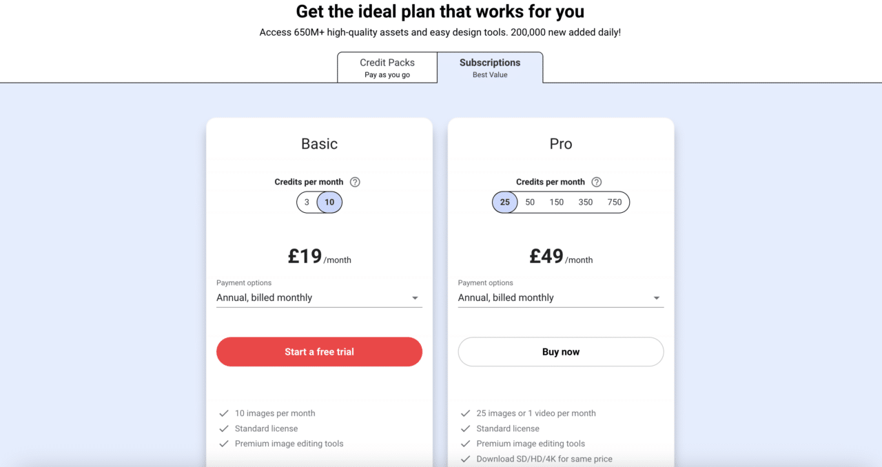
Task: Select 10 credits on the Basic plan
Action: (x=329, y=202)
